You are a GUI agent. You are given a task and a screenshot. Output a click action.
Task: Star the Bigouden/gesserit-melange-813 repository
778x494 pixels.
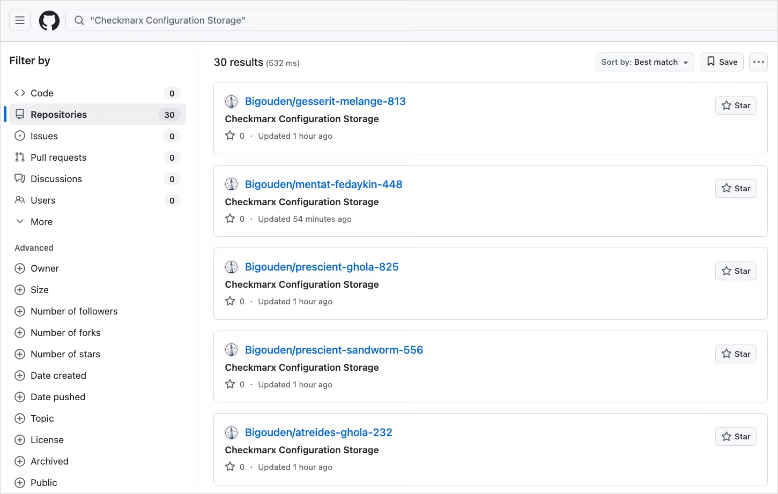pyautogui.click(x=735, y=105)
